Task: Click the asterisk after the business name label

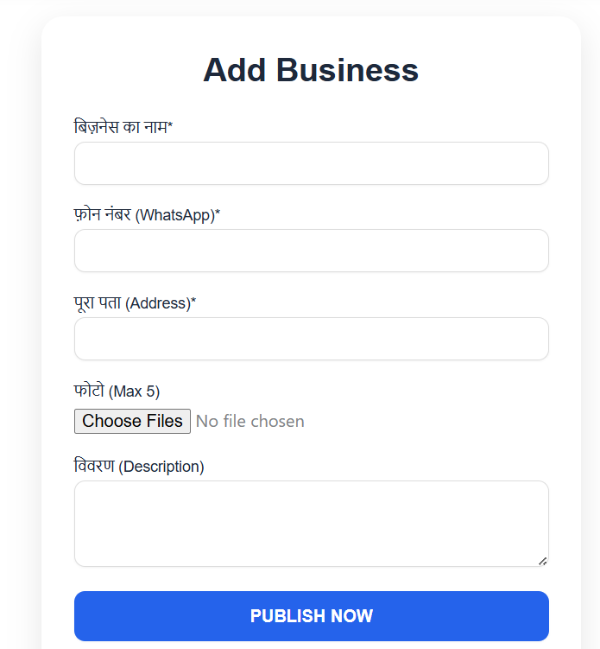Action: tap(170, 127)
